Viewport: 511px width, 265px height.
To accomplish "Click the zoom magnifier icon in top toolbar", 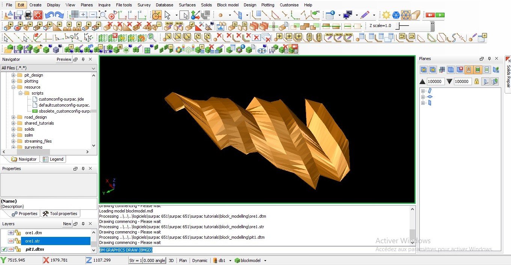I will click(103, 15).
